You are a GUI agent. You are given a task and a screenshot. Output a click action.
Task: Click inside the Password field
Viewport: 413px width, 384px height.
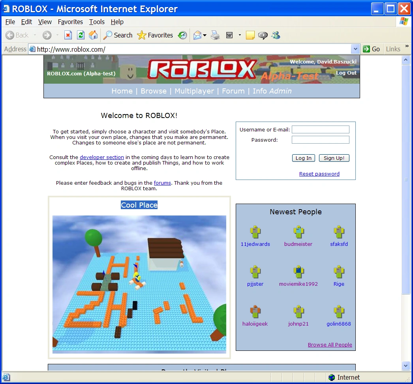[320, 139]
